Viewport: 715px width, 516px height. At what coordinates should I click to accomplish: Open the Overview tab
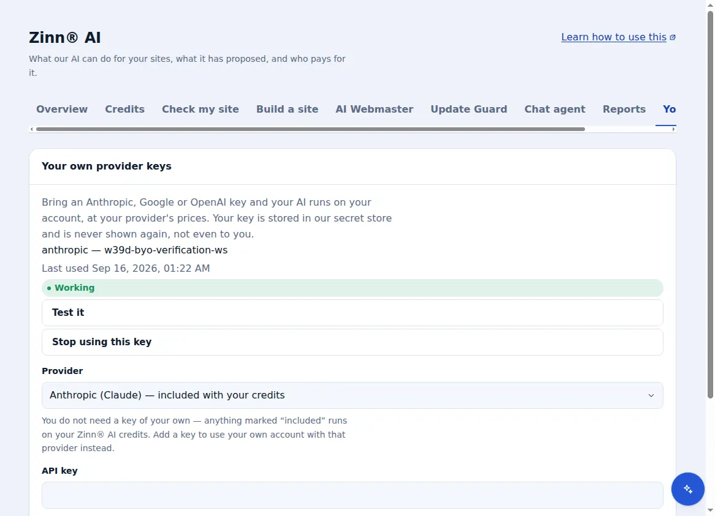[x=62, y=109]
